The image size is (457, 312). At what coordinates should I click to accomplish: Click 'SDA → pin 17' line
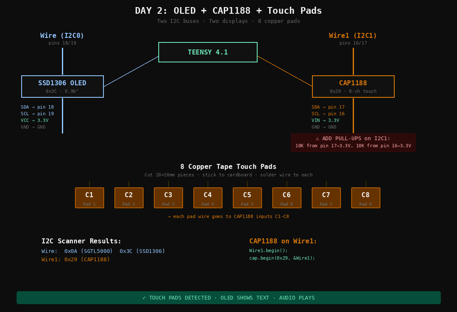click(328, 107)
